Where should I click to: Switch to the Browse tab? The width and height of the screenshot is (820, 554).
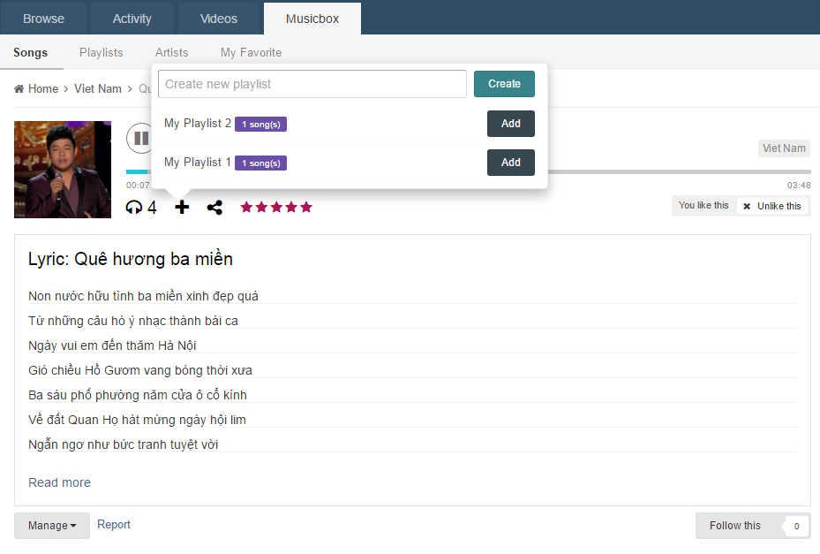tap(43, 19)
